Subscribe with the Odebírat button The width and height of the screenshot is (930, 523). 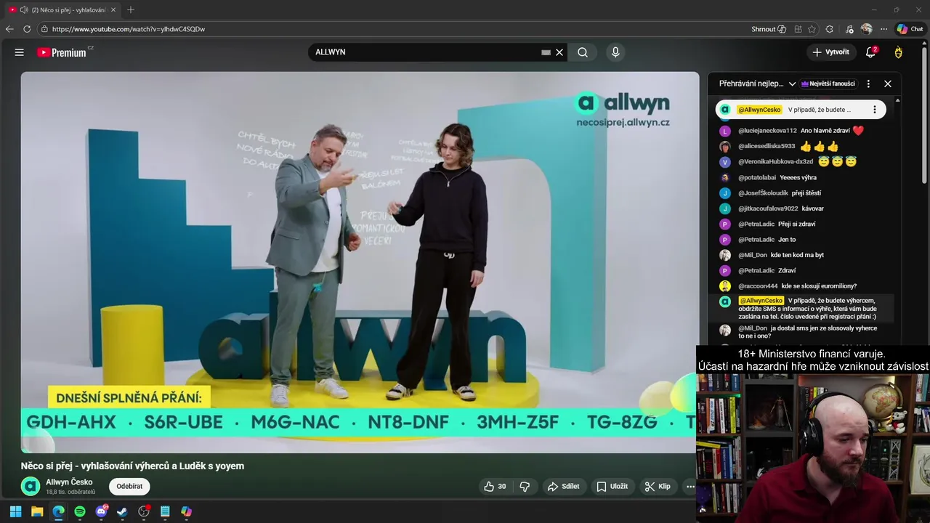click(x=129, y=487)
